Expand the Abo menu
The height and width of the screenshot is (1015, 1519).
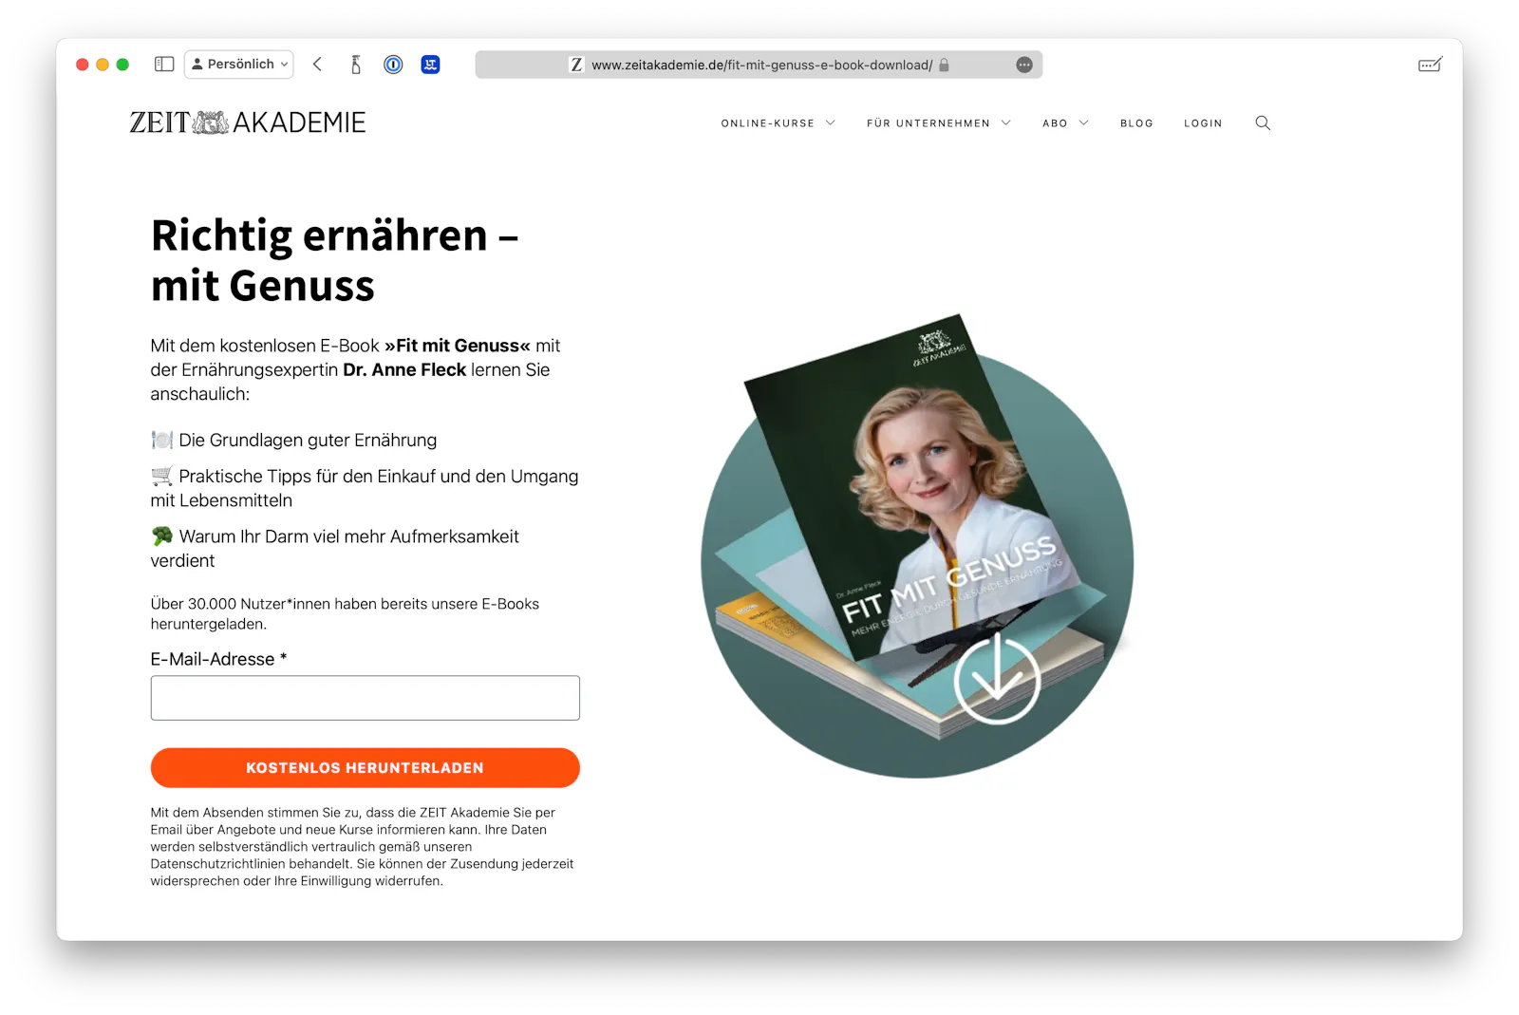tap(1065, 123)
